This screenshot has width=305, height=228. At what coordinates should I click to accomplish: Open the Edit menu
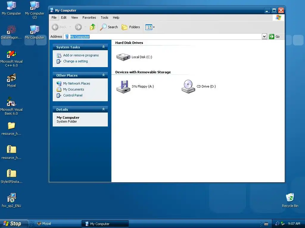pos(64,18)
